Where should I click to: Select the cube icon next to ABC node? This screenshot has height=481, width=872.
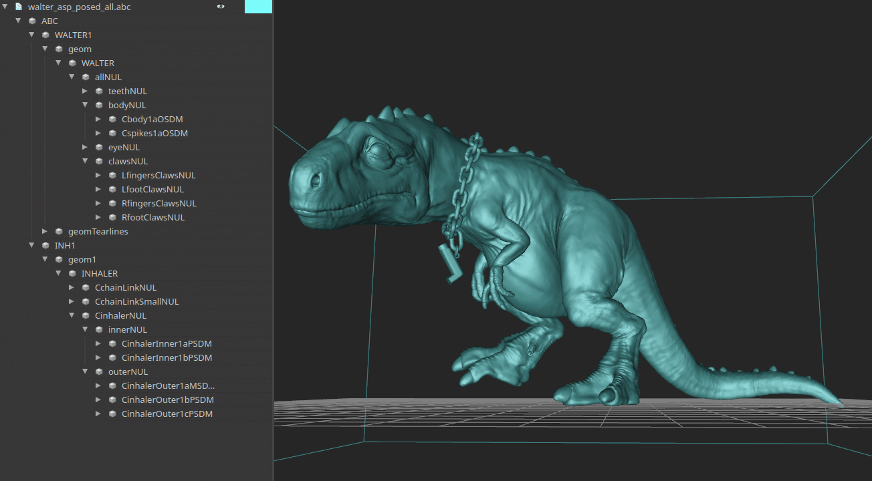click(31, 21)
